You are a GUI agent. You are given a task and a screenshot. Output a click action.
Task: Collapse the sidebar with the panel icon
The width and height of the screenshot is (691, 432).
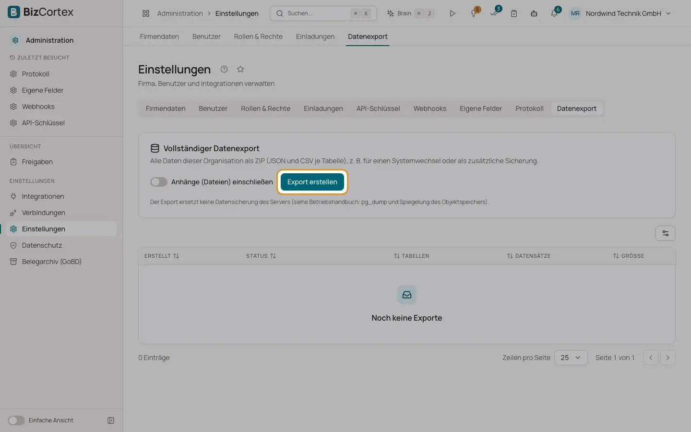(111, 420)
